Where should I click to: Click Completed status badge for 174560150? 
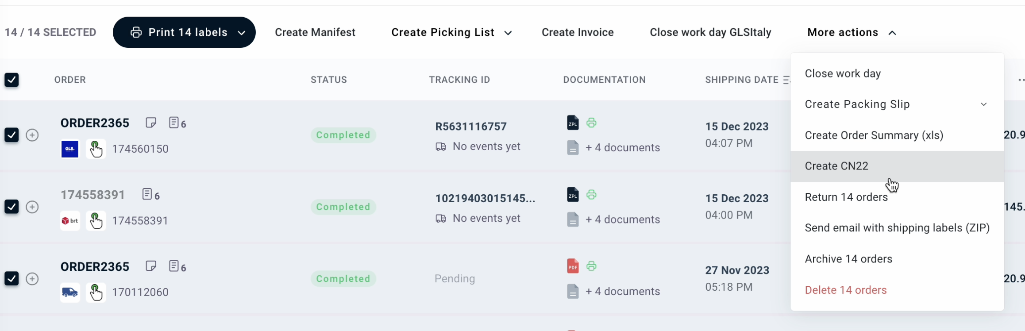[x=343, y=135]
